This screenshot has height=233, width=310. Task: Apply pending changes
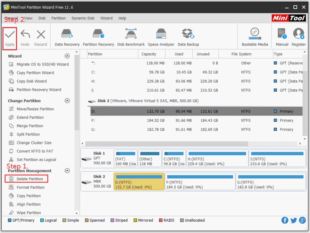point(10,36)
